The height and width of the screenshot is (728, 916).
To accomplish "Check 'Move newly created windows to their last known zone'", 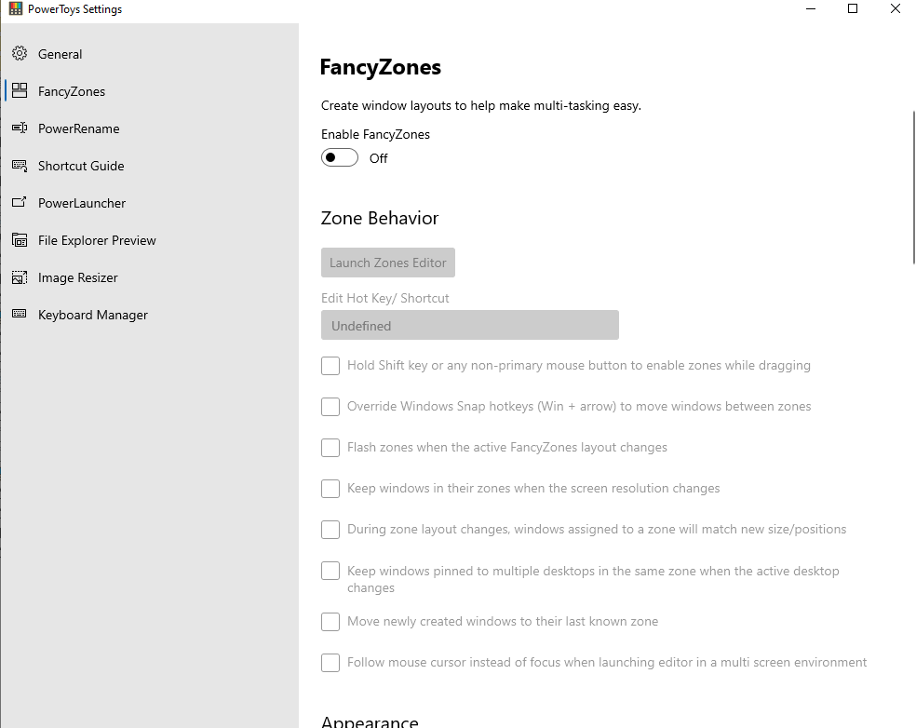I will pyautogui.click(x=330, y=621).
